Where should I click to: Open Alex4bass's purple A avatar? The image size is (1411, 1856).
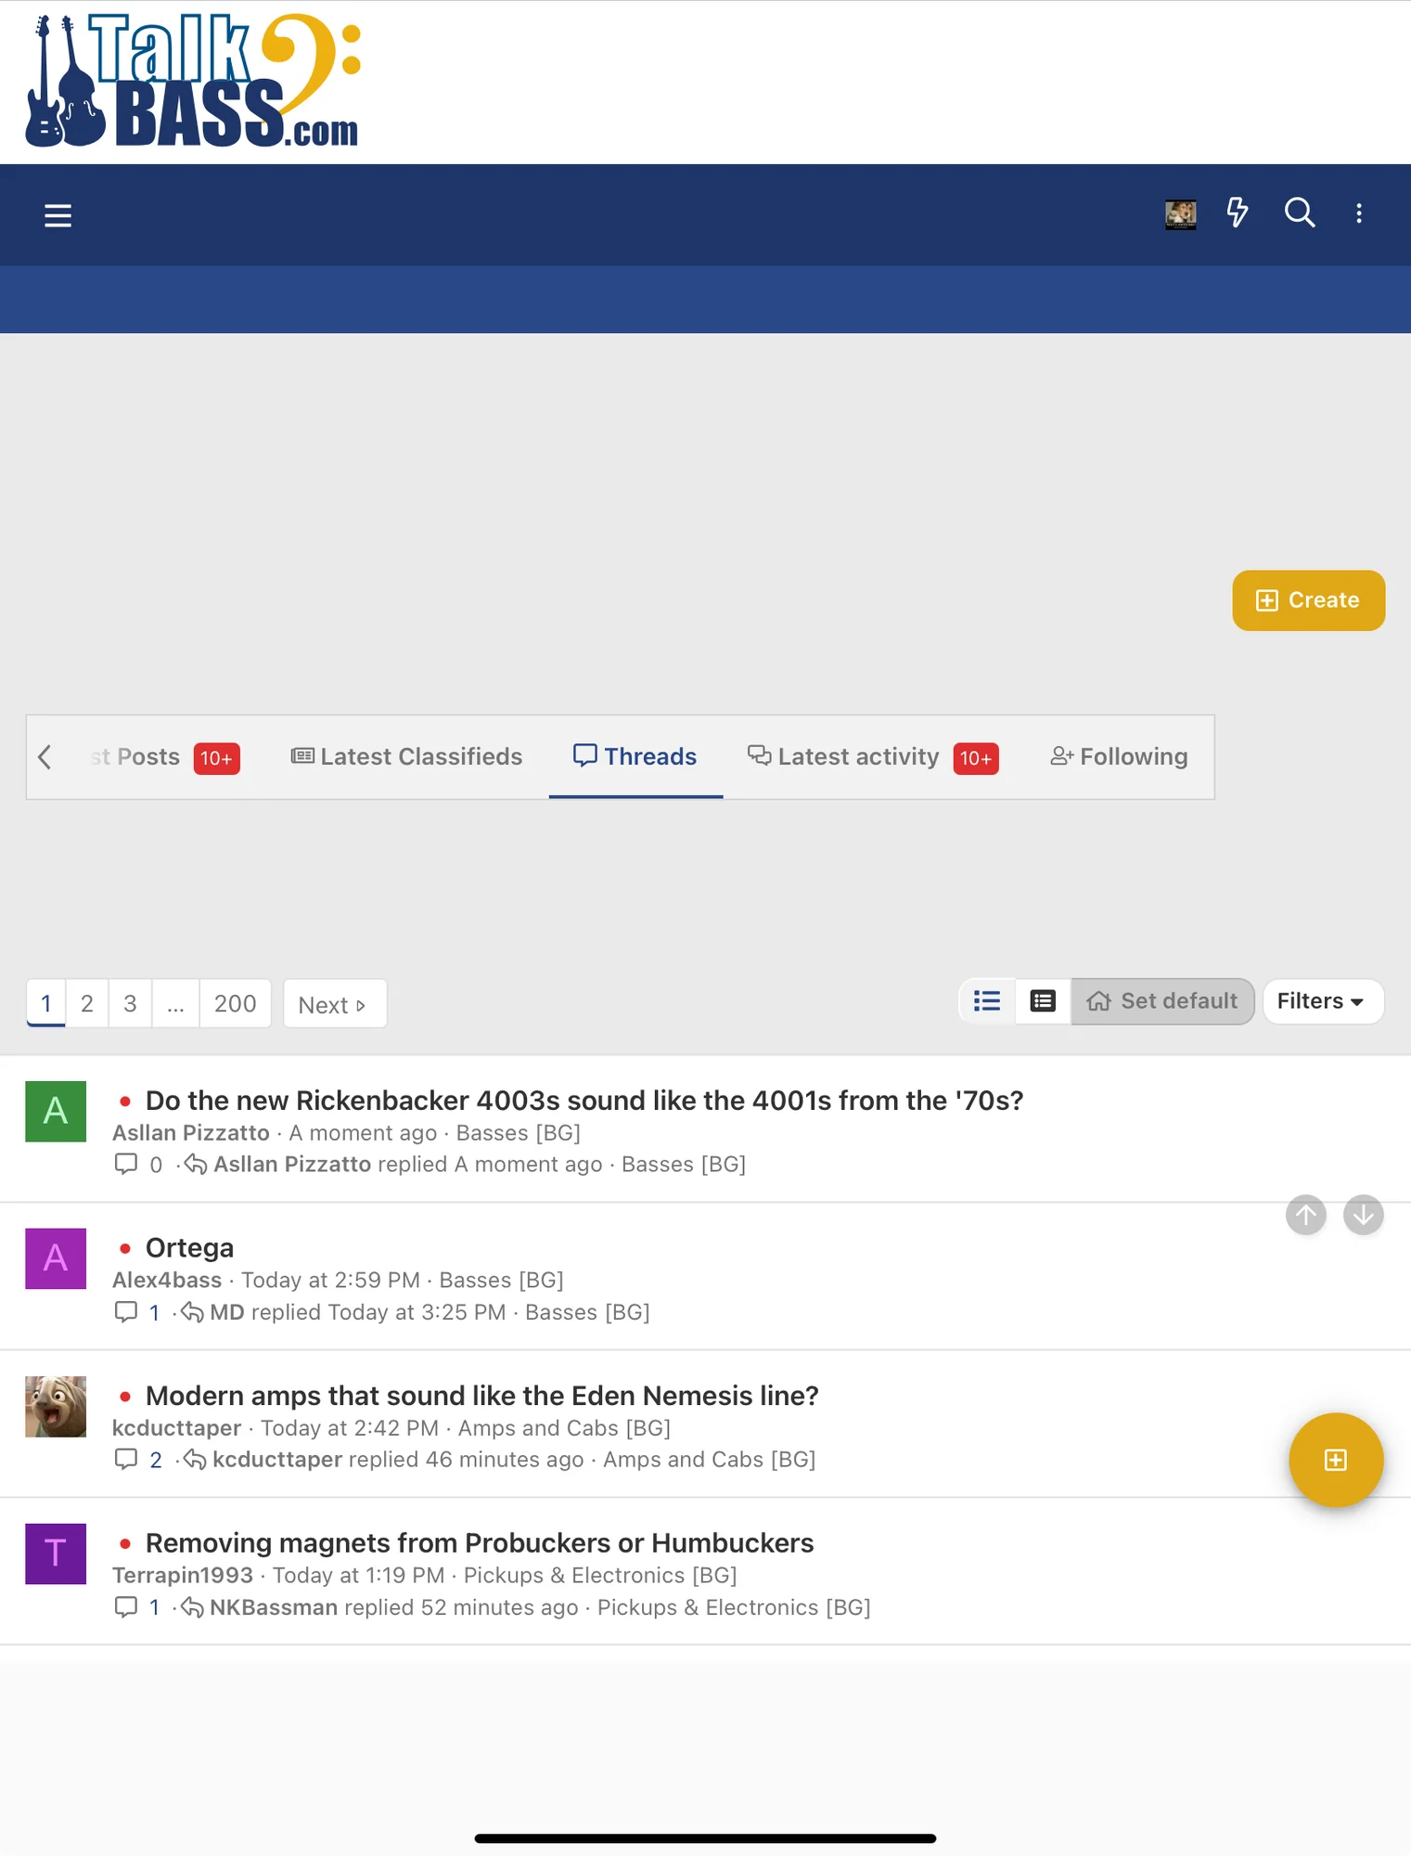pyautogui.click(x=56, y=1259)
